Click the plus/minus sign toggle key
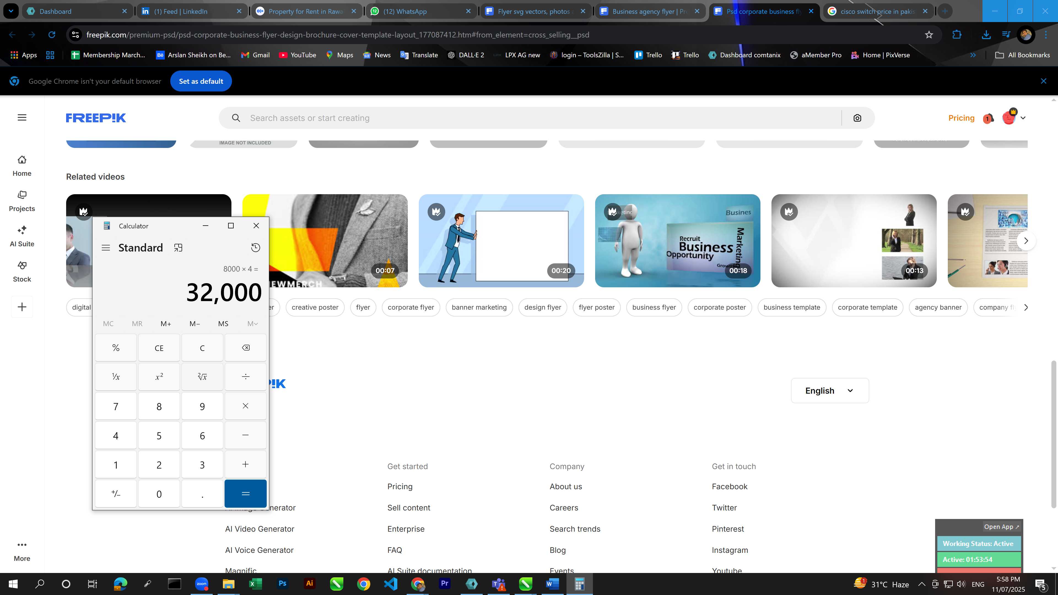Viewport: 1058px width, 595px height. click(x=116, y=494)
